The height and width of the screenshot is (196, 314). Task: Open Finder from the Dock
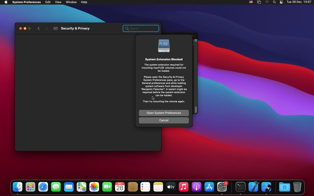(x=17, y=187)
